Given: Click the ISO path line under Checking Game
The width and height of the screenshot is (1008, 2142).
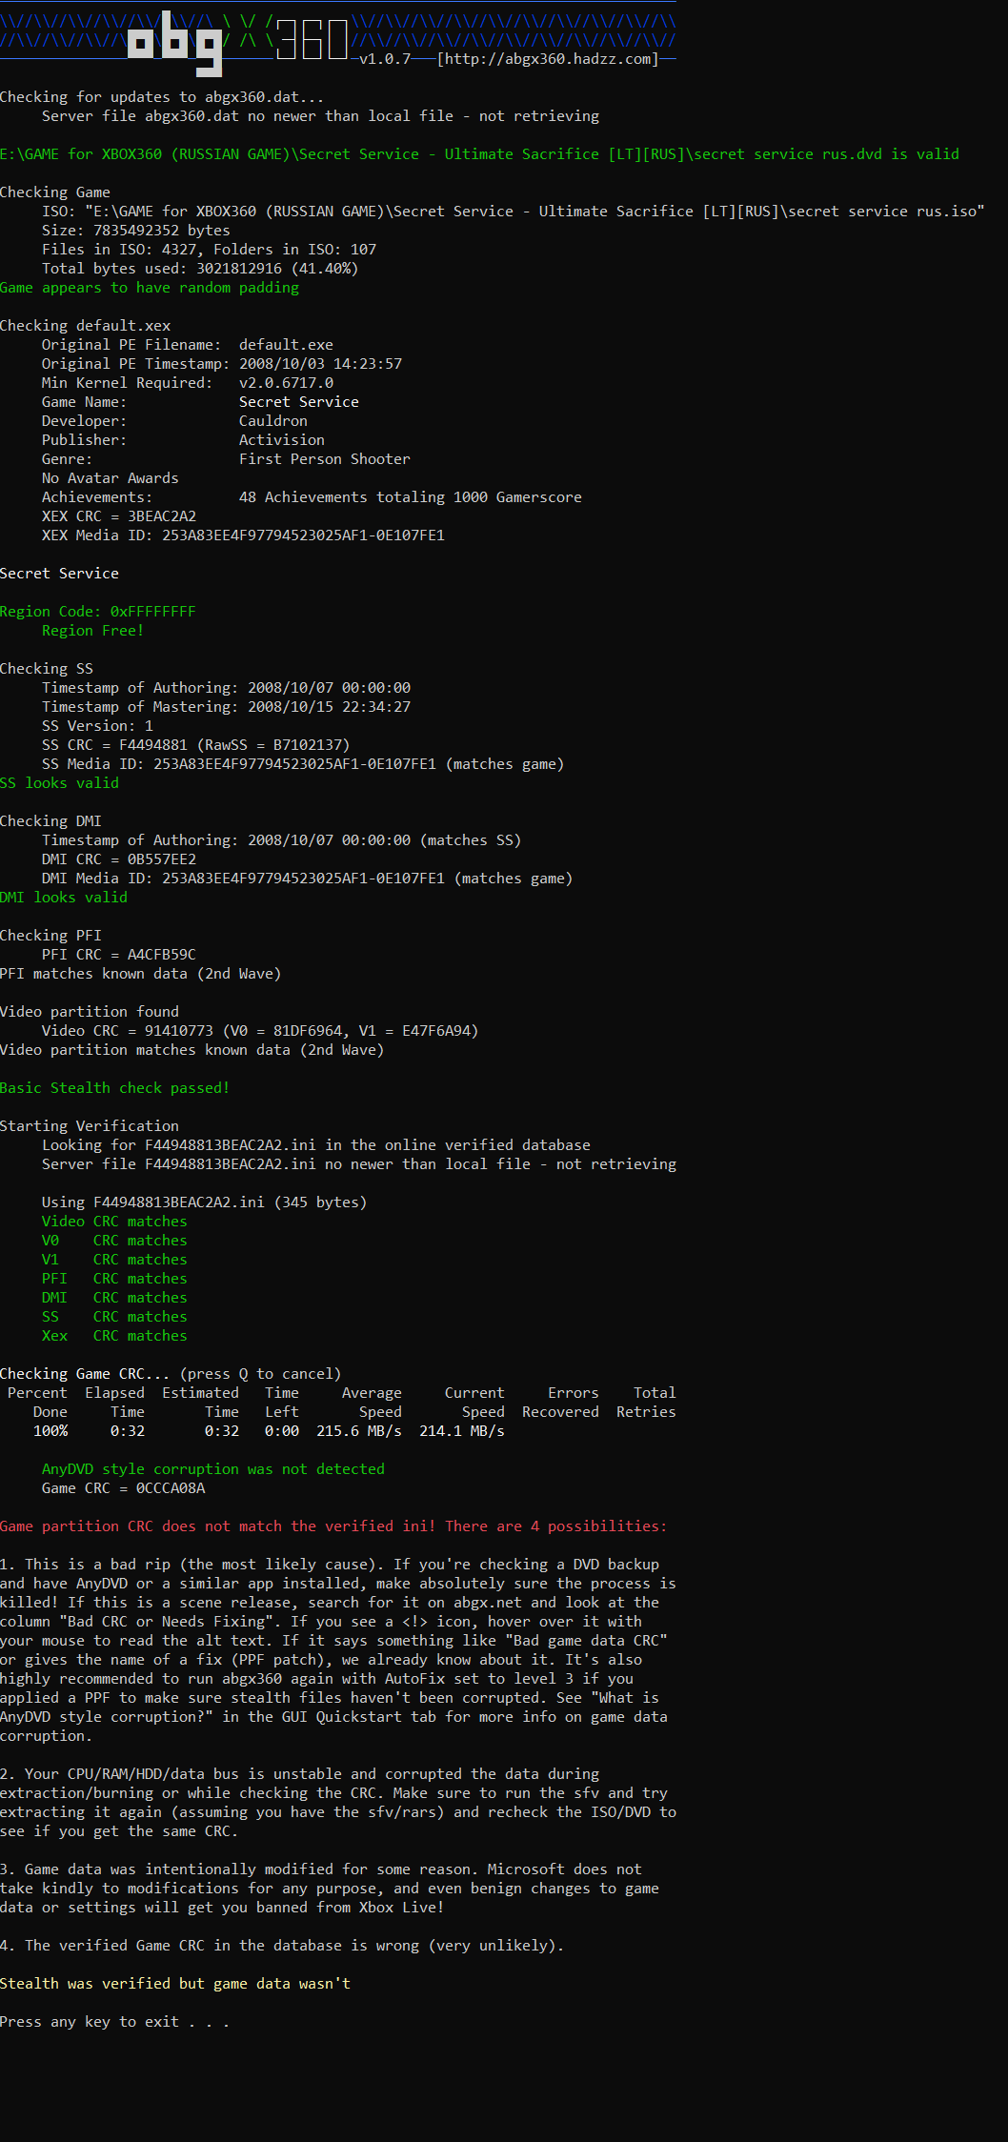Looking at the screenshot, I should 513,212.
